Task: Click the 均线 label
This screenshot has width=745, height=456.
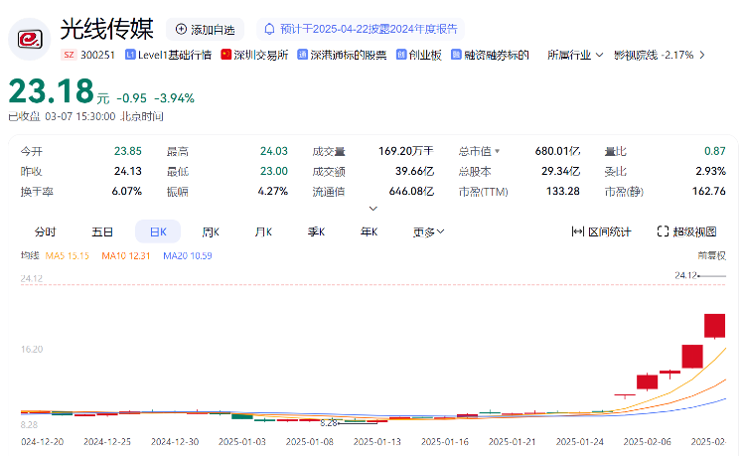Action: (x=30, y=255)
